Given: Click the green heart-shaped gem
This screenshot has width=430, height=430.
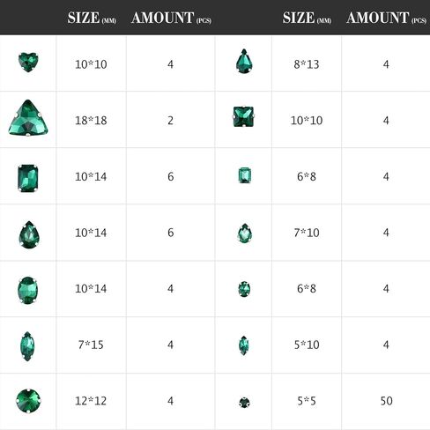Looking at the screenshot, I should (28, 62).
